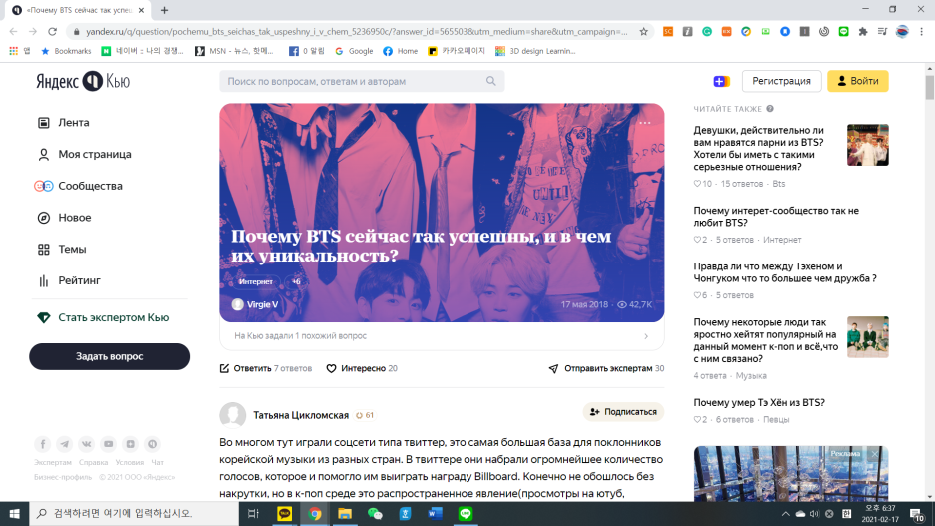Viewport: 935px width, 526px height.
Task: Click the Windows taskbar search box
Action: (134, 513)
